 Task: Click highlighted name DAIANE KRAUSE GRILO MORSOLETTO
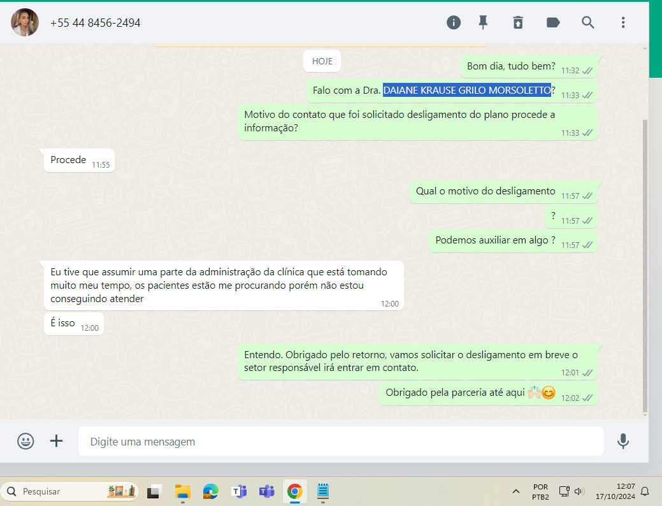click(467, 90)
